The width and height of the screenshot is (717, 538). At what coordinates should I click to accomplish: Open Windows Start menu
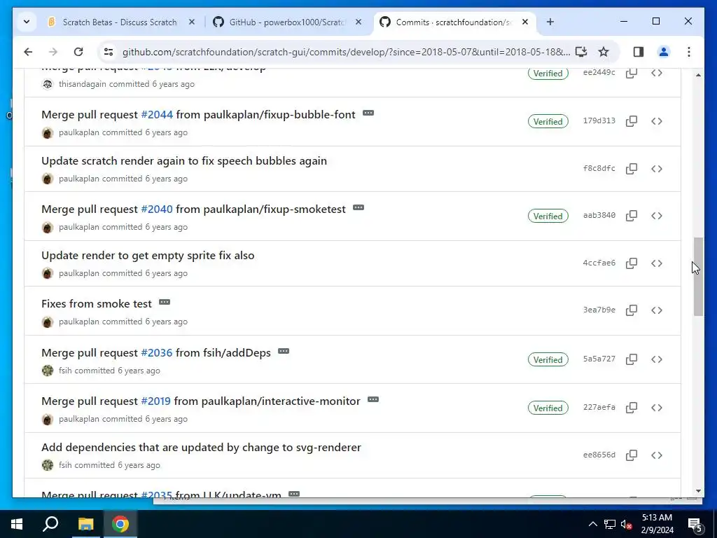[17, 524]
